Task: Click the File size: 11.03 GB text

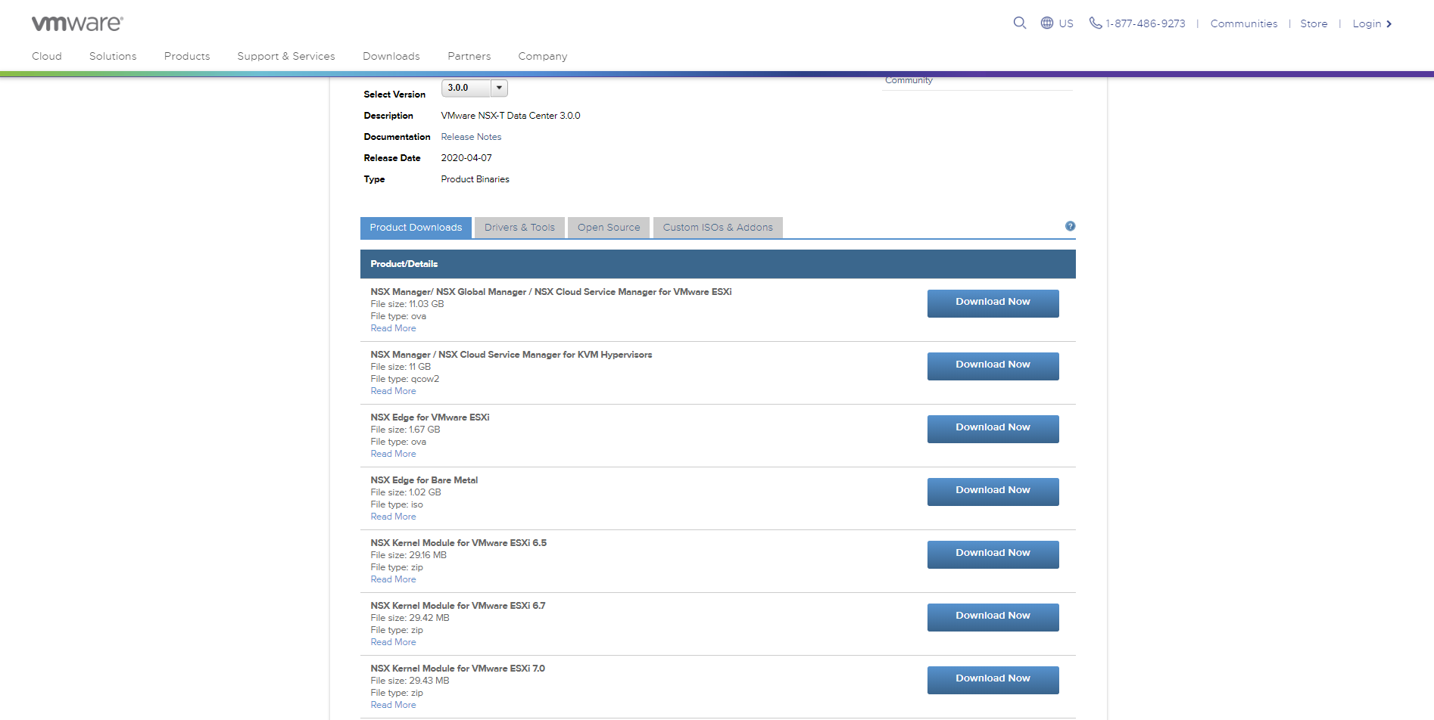Action: (407, 304)
